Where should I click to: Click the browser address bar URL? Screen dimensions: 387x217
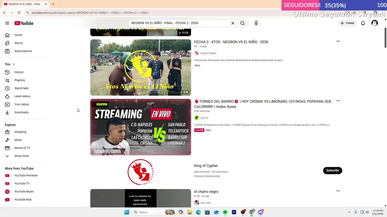click(x=90, y=13)
